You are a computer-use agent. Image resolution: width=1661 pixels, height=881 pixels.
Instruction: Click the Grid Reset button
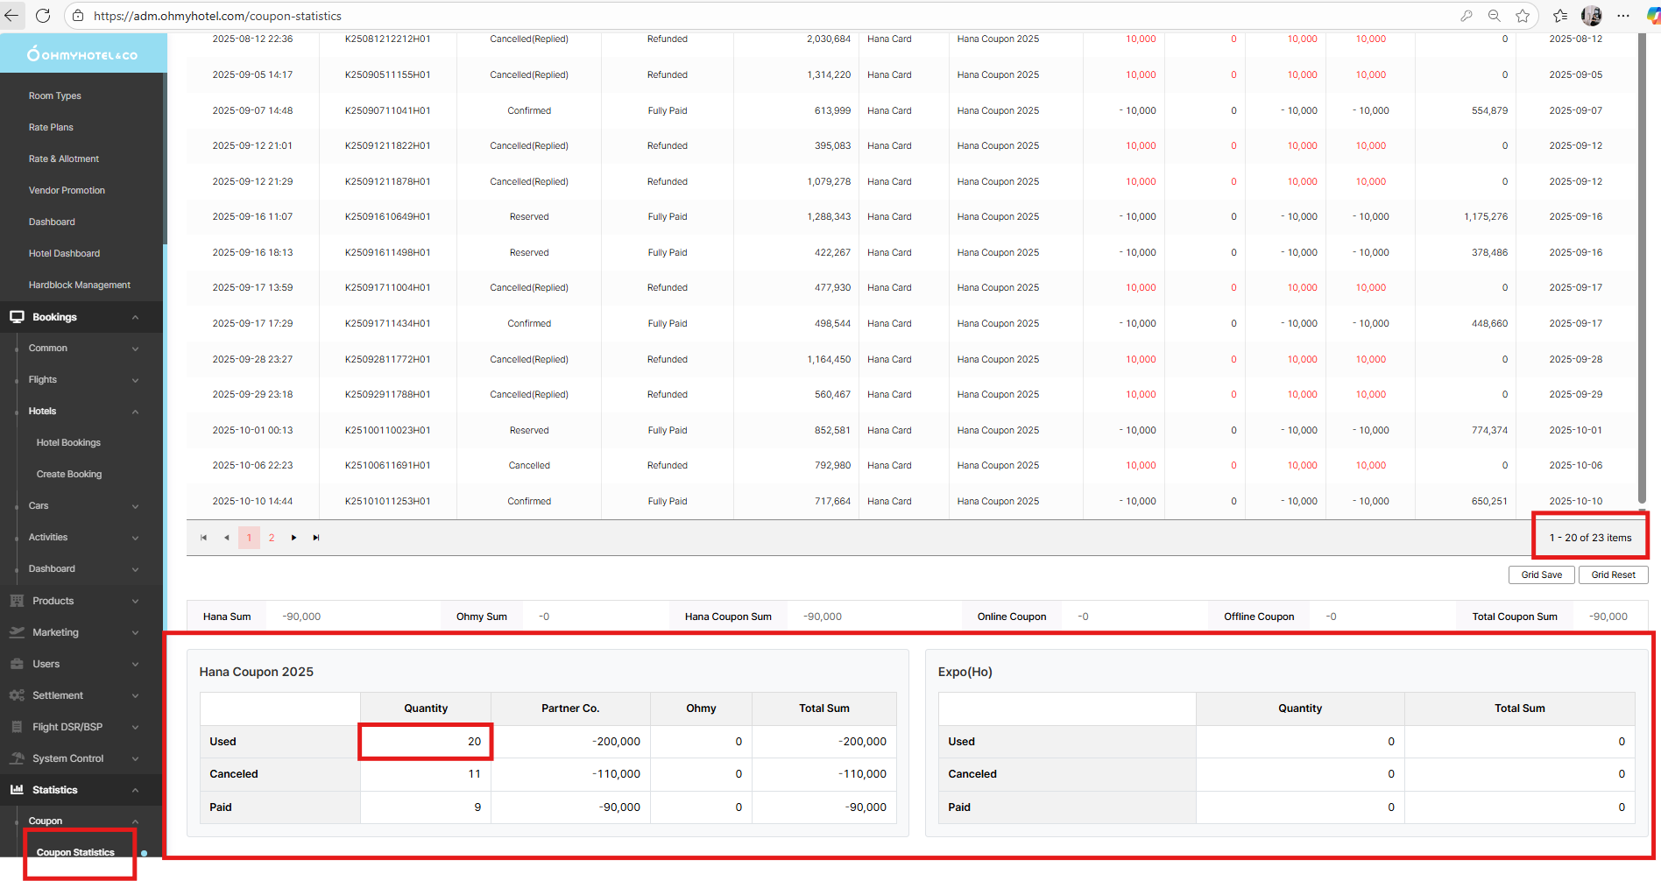pos(1613,575)
